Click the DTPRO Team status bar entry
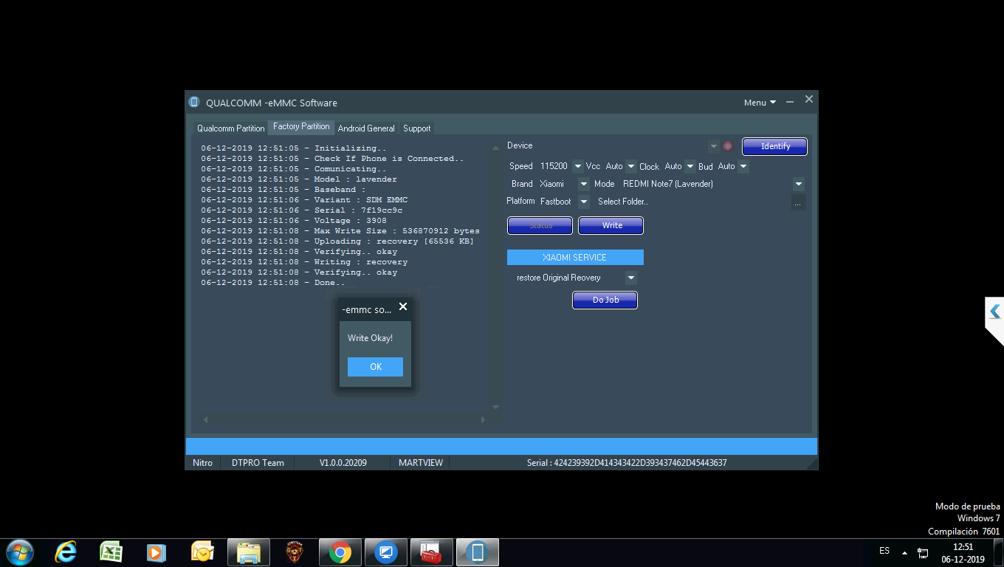The height and width of the screenshot is (567, 1004). (x=258, y=463)
